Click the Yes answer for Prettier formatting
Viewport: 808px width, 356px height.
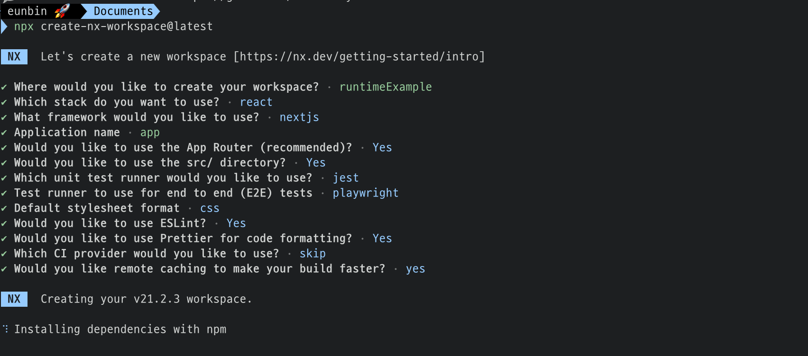(382, 239)
